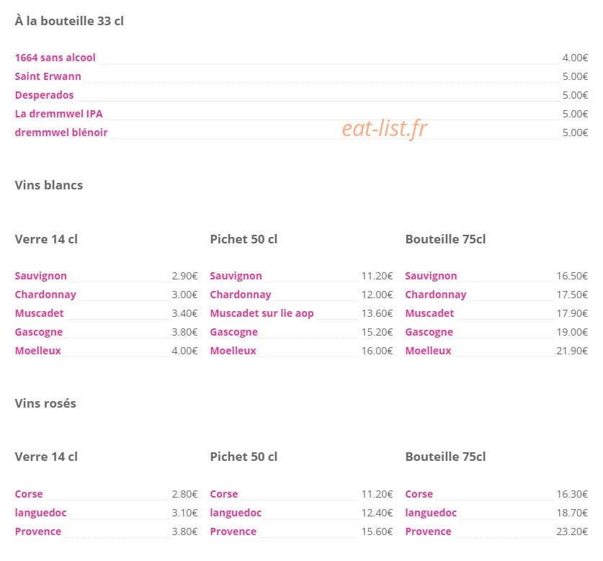This screenshot has height=561, width=603.
Task: Click the Vins rosés section heading
Action: (x=45, y=403)
